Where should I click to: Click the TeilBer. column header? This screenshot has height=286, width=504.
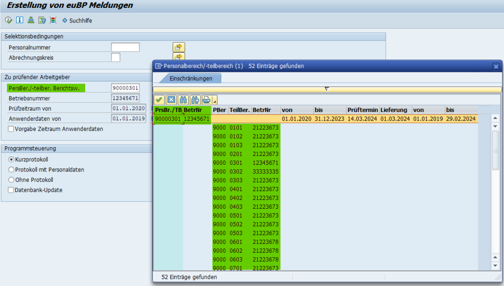coord(239,110)
